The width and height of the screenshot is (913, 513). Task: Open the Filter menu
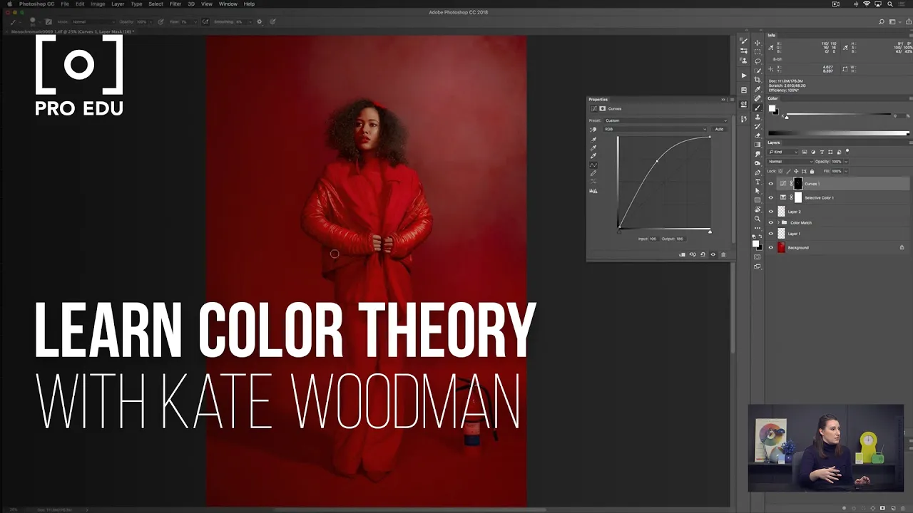(x=175, y=4)
